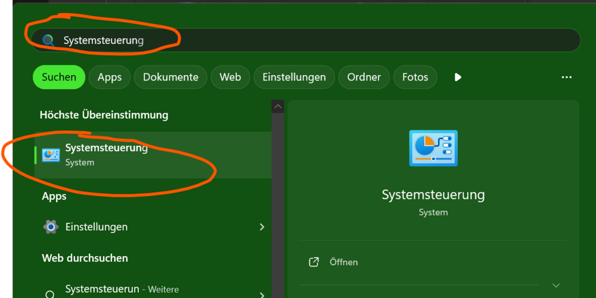
Task: Show more filter tabs with play arrow
Action: tap(458, 77)
